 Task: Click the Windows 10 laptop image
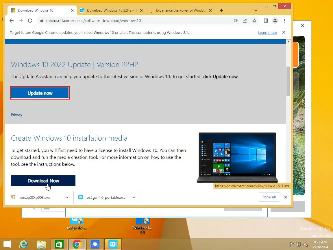tap(237, 157)
